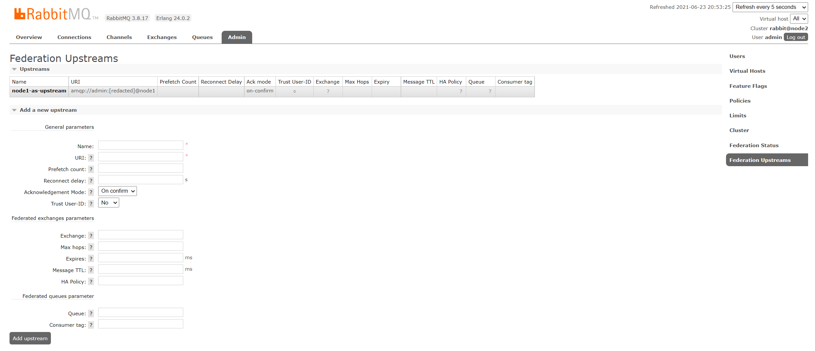Open help icon for Max hops

tap(91, 247)
